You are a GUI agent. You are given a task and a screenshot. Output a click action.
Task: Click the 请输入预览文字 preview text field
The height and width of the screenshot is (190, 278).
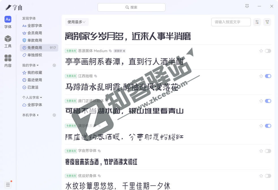pyautogui.click(x=231, y=22)
